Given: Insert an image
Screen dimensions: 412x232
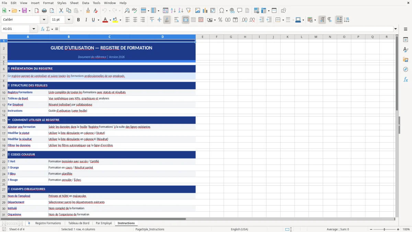Looking at the screenshot, I should point(198,10).
